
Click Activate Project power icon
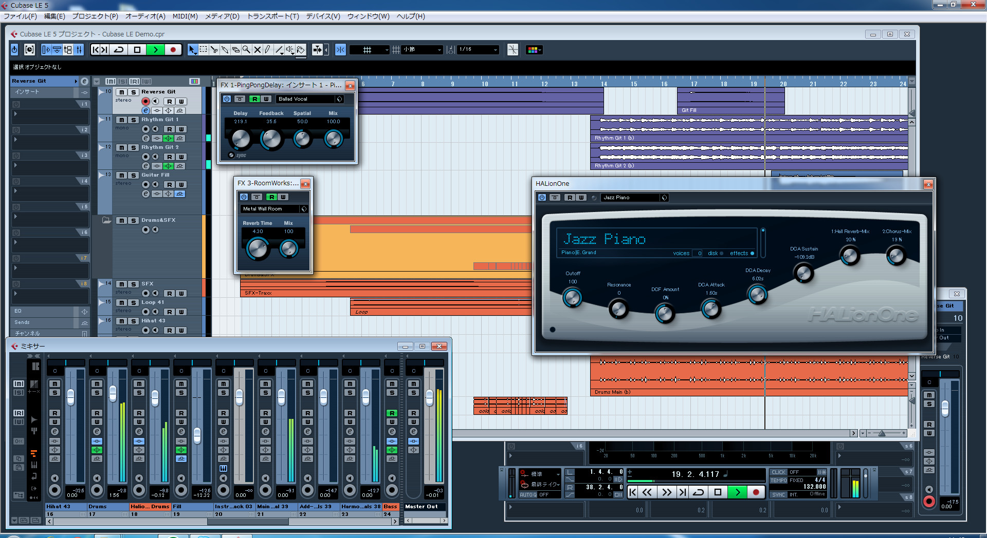(14, 50)
